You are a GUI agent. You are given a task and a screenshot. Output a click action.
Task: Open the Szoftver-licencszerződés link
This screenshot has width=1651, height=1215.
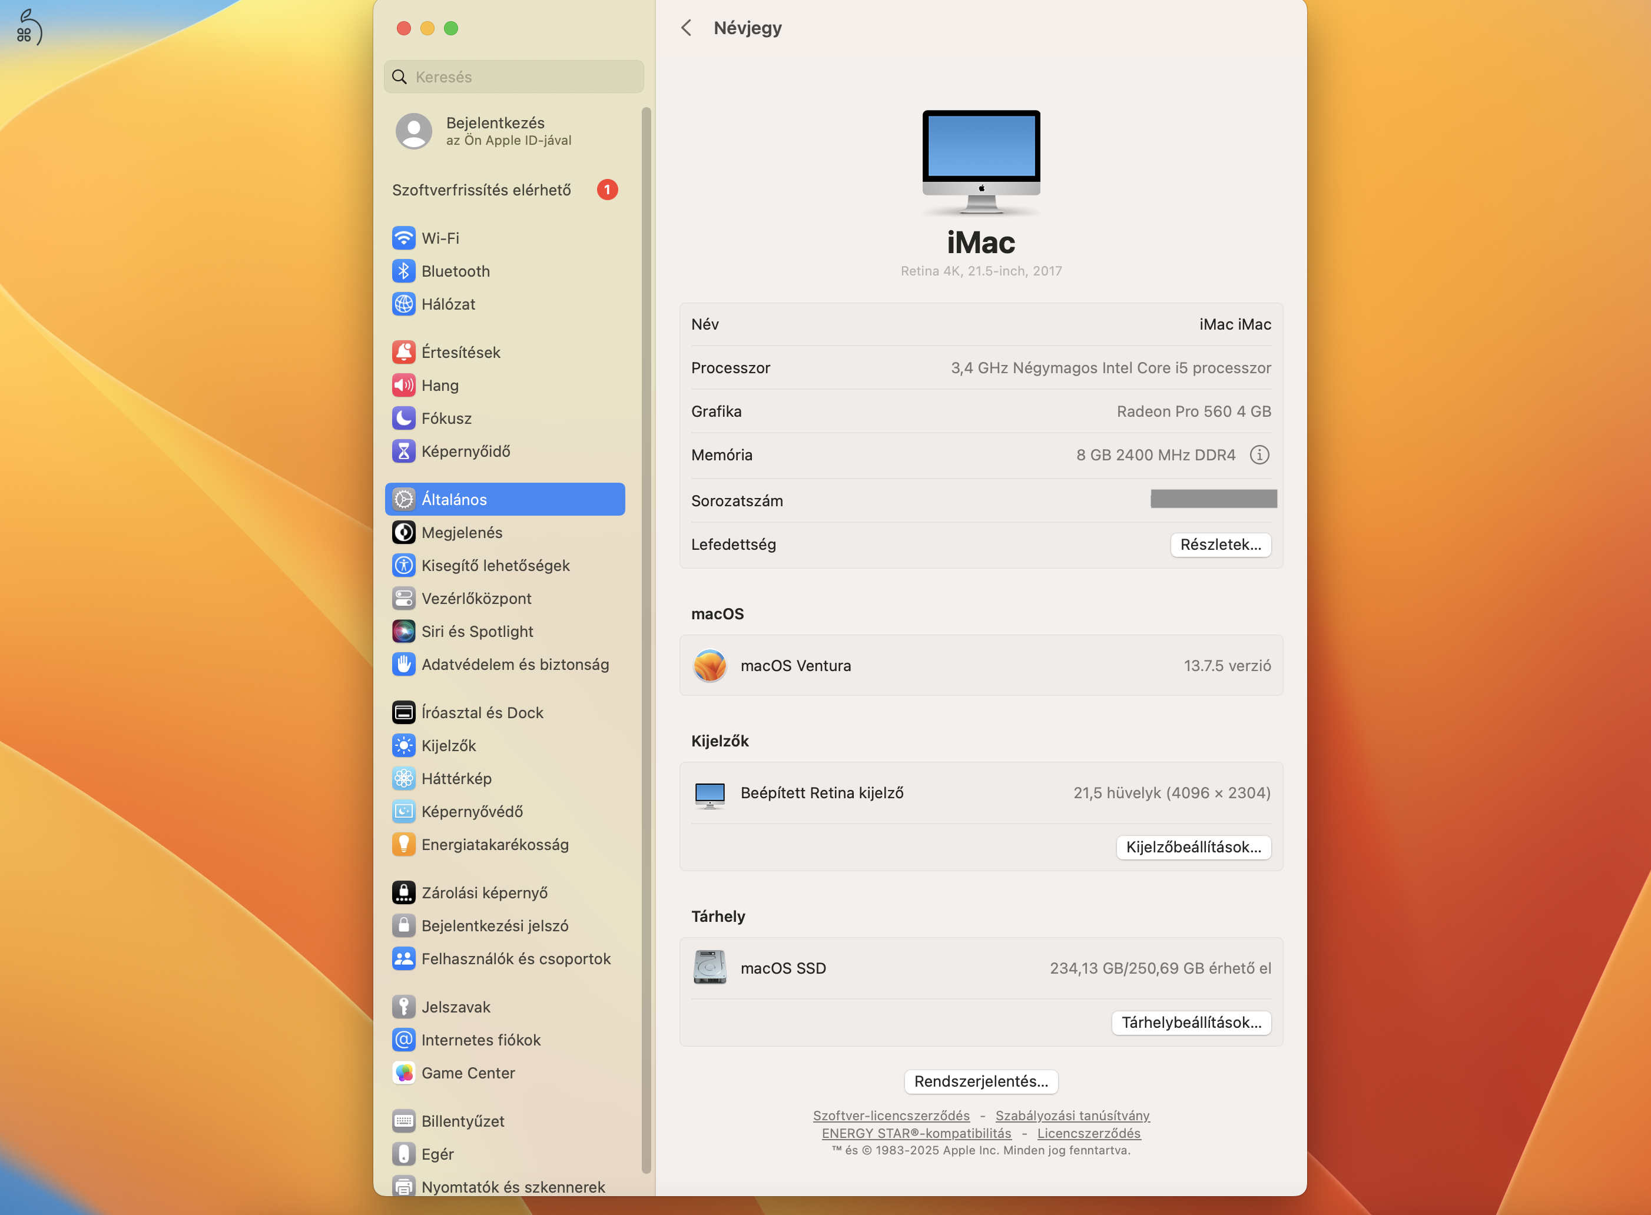[x=890, y=1115]
